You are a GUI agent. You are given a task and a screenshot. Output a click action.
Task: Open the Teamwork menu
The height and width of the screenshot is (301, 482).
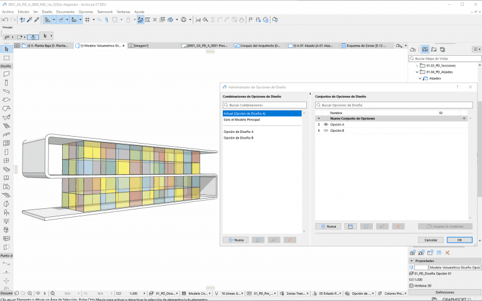tap(105, 12)
